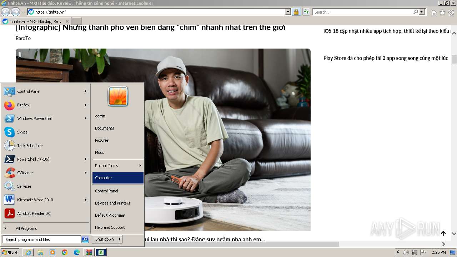Open Control Panel in right Start column
This screenshot has height=257, width=457.
118,191
